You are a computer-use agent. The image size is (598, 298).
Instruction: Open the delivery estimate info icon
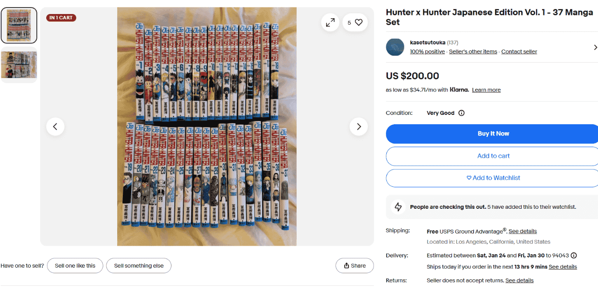point(574,255)
